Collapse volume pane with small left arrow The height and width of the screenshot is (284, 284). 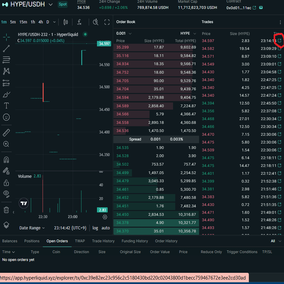[14, 212]
